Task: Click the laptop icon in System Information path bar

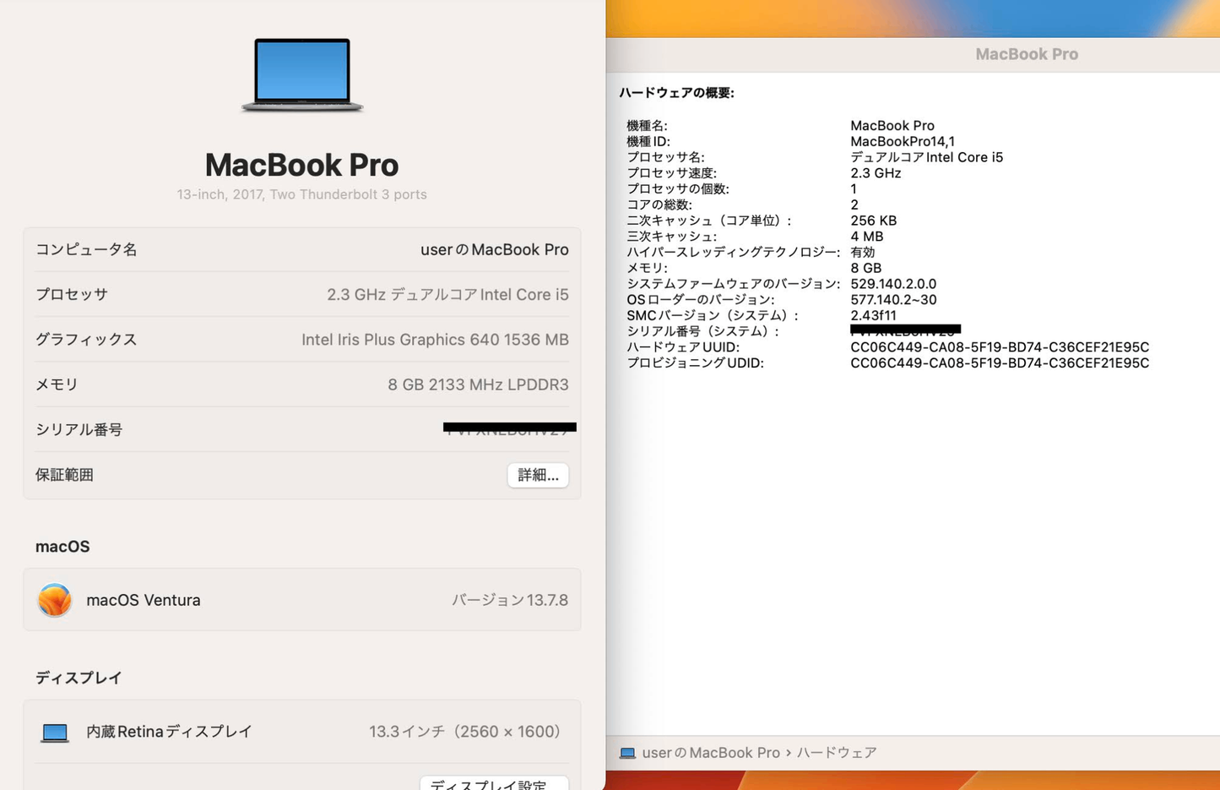Action: coord(627,753)
